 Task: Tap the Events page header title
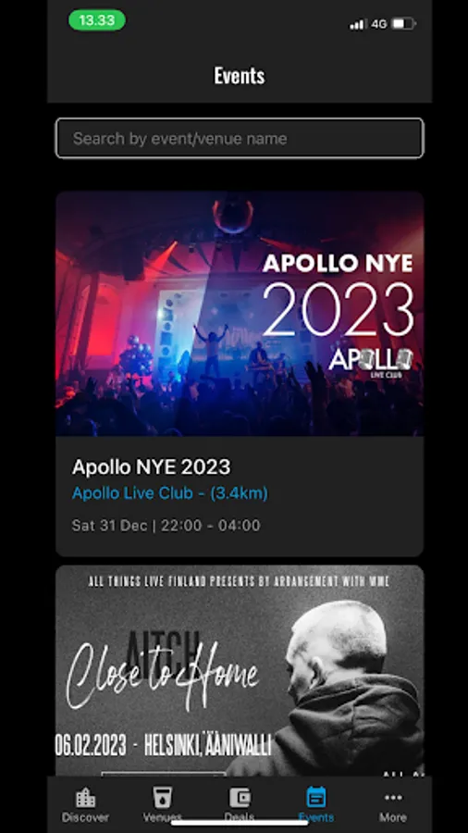(240, 76)
